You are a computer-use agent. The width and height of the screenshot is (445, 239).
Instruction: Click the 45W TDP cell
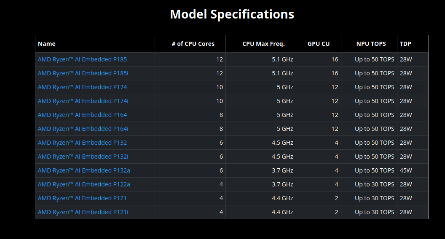pos(406,170)
